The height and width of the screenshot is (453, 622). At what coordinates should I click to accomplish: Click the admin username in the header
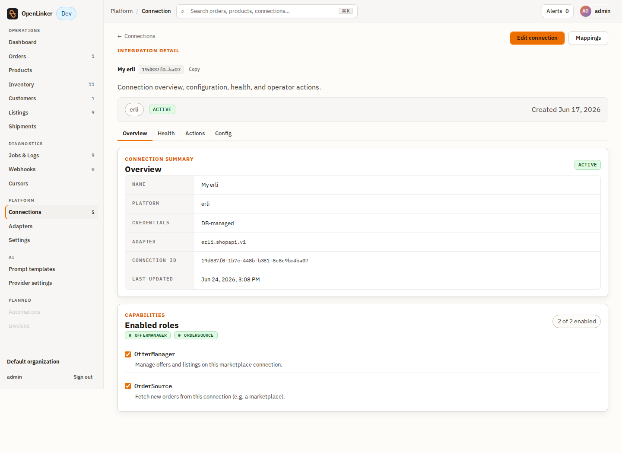click(x=603, y=11)
